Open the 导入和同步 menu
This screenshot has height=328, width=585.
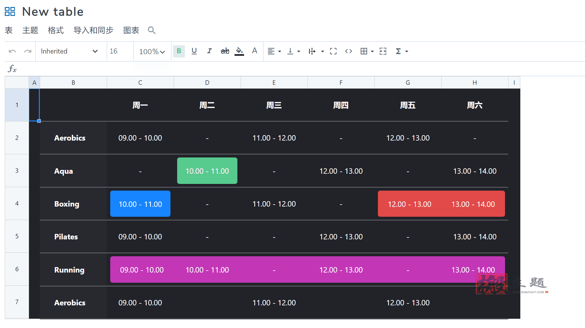(93, 30)
